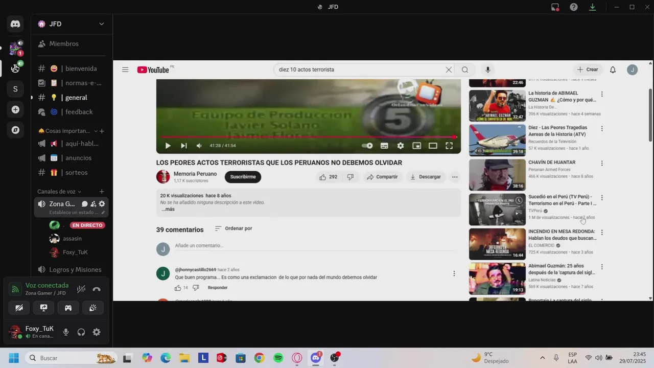
Task: Open the Memoria Peruano channel link
Action: pos(195,174)
